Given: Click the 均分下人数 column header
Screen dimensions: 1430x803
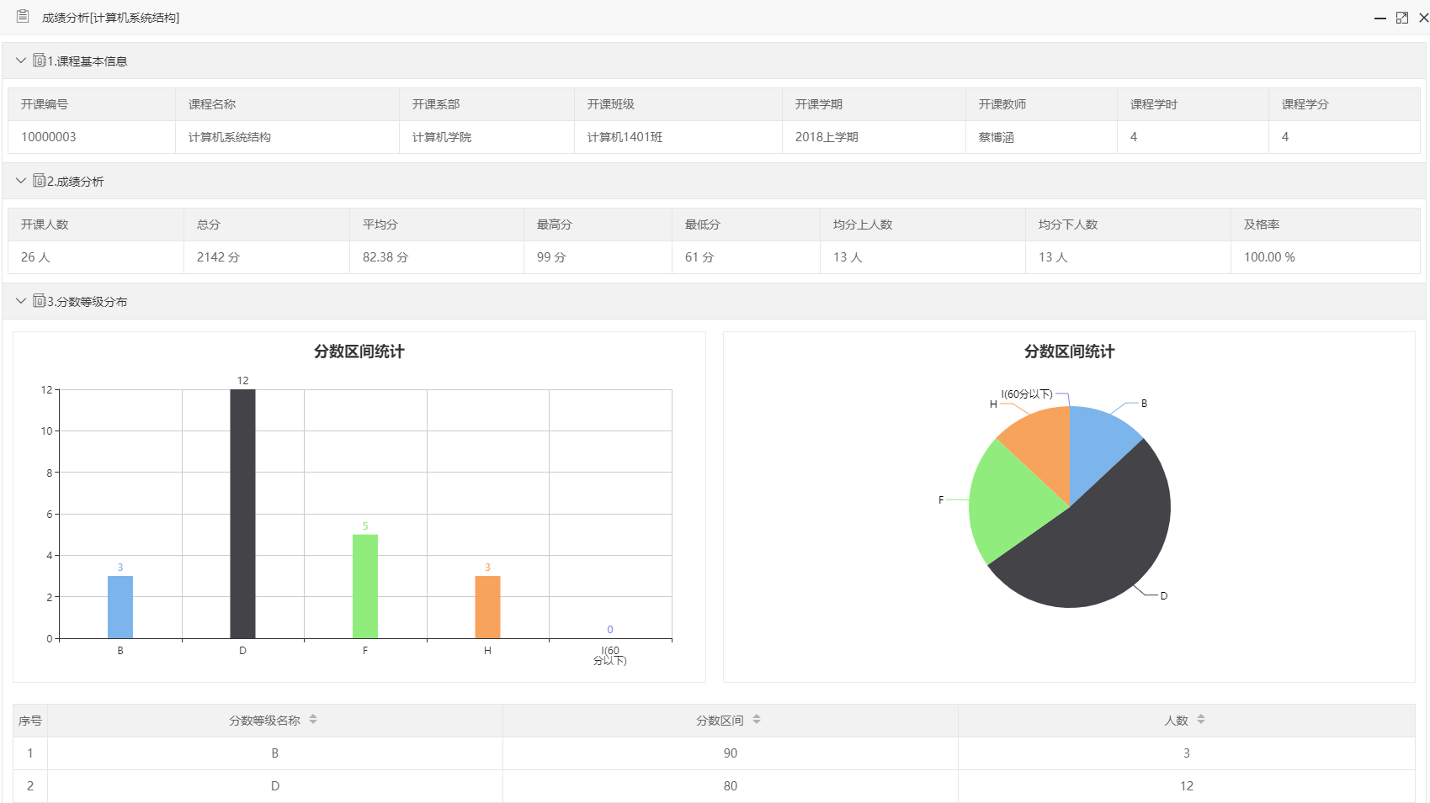Looking at the screenshot, I should pos(1128,225).
